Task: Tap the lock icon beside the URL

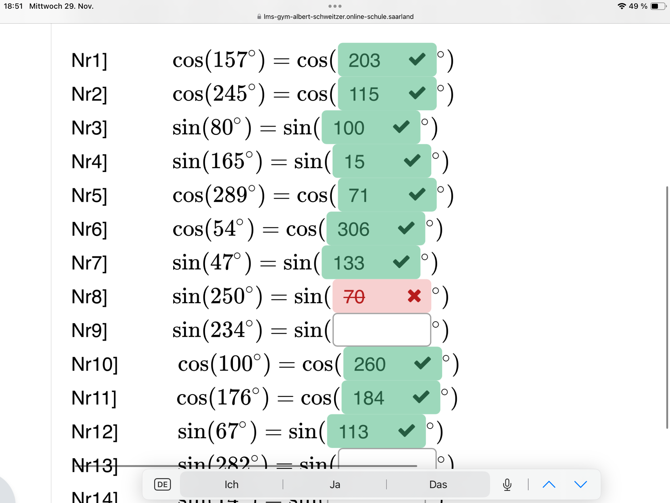Action: point(259,17)
